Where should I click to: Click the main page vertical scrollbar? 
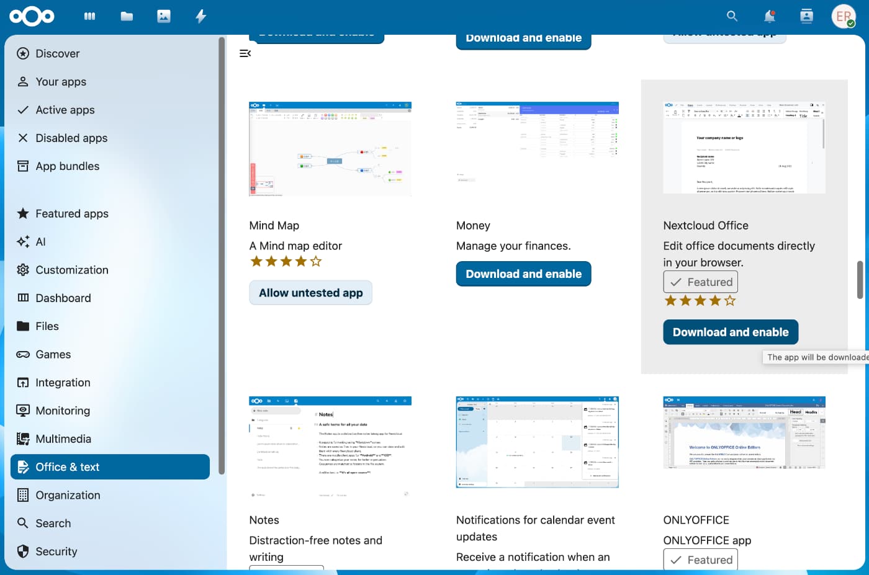coord(860,279)
